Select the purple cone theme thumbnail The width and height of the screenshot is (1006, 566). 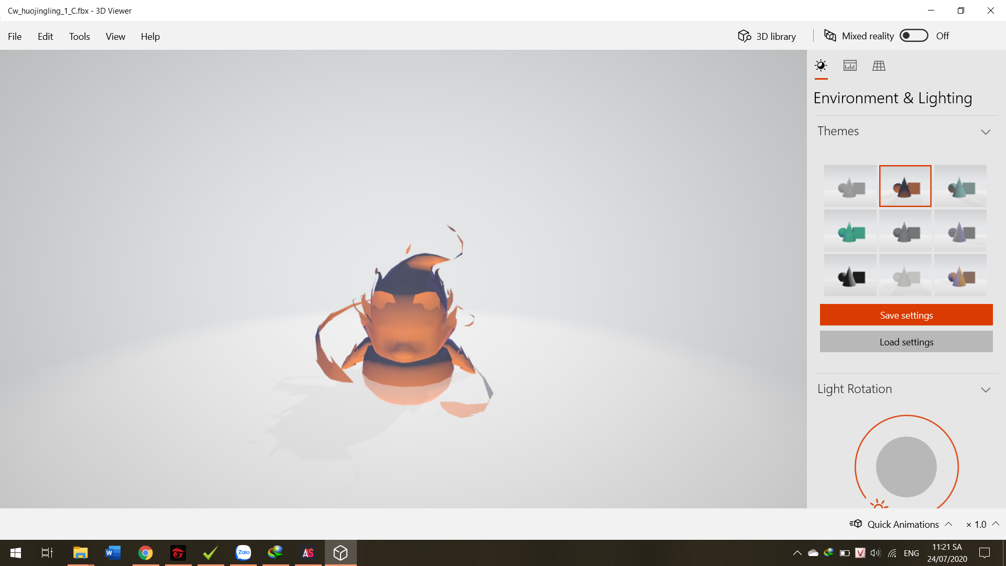click(960, 231)
